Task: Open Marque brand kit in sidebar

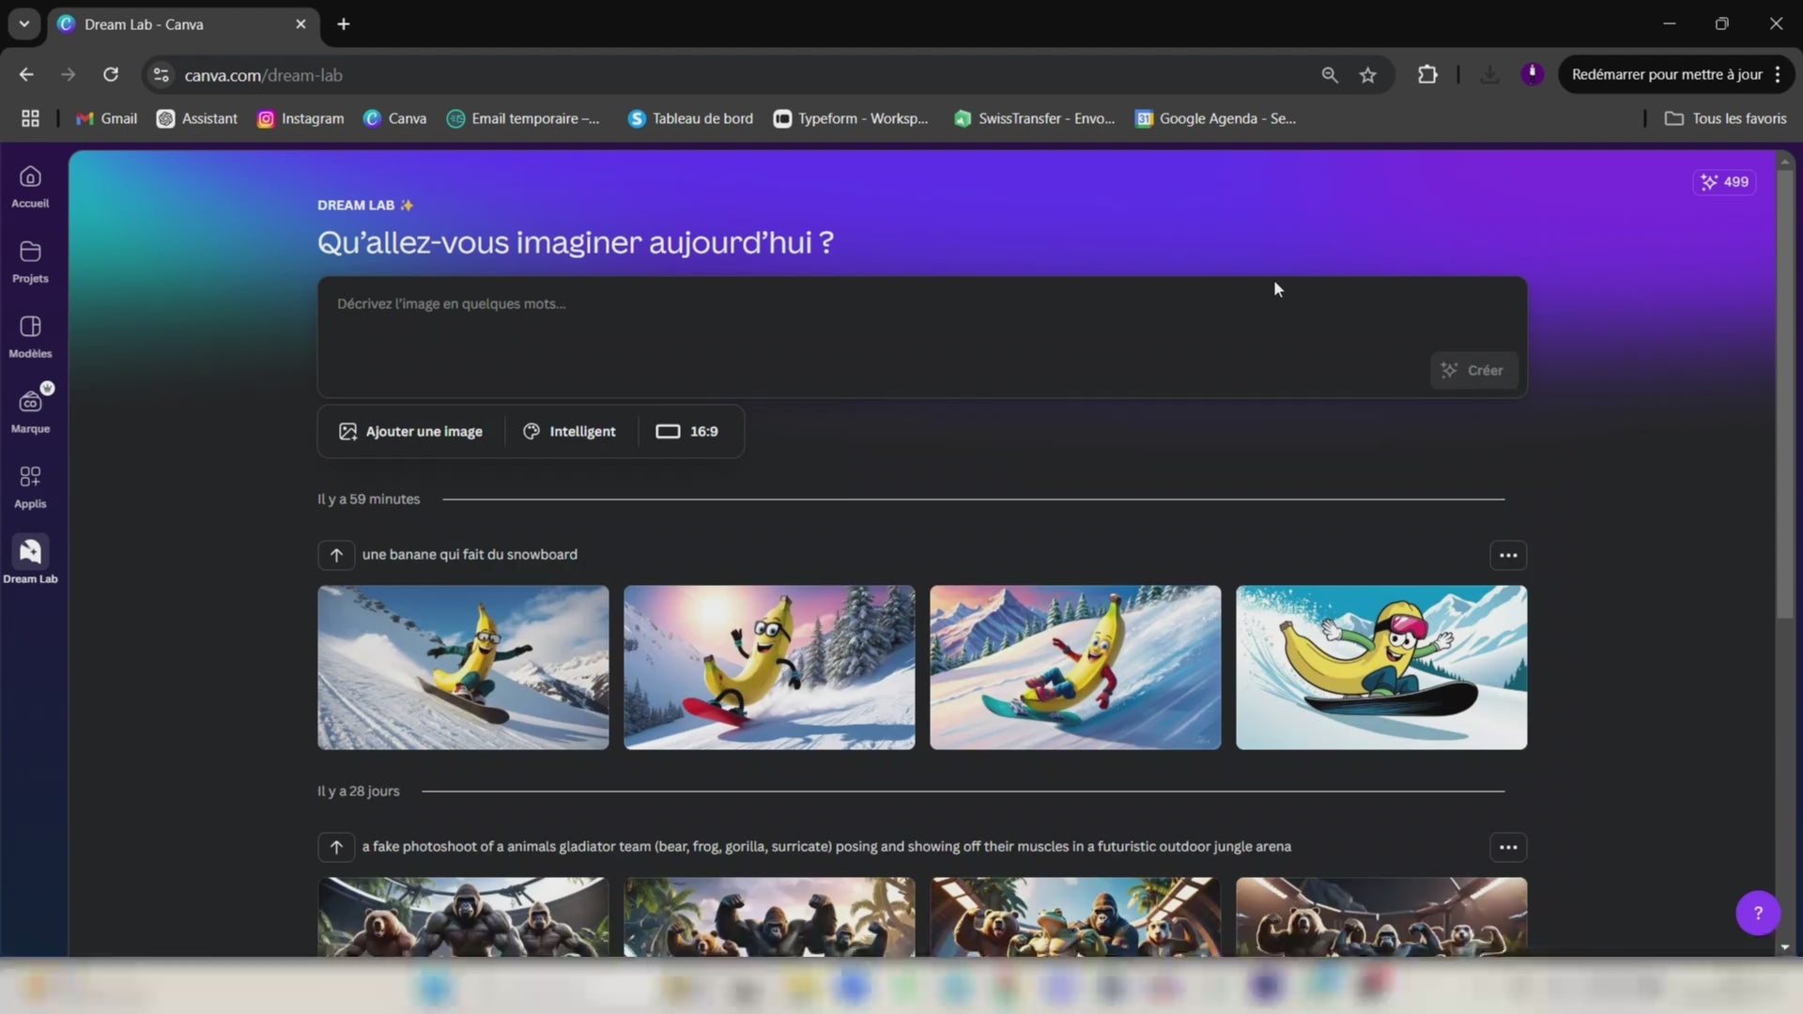Action: (30, 412)
